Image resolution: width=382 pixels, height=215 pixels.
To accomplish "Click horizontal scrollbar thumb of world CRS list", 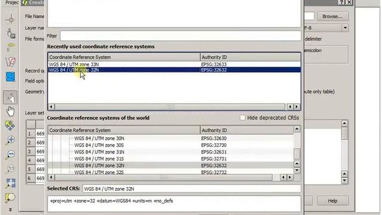I will tap(164, 177).
